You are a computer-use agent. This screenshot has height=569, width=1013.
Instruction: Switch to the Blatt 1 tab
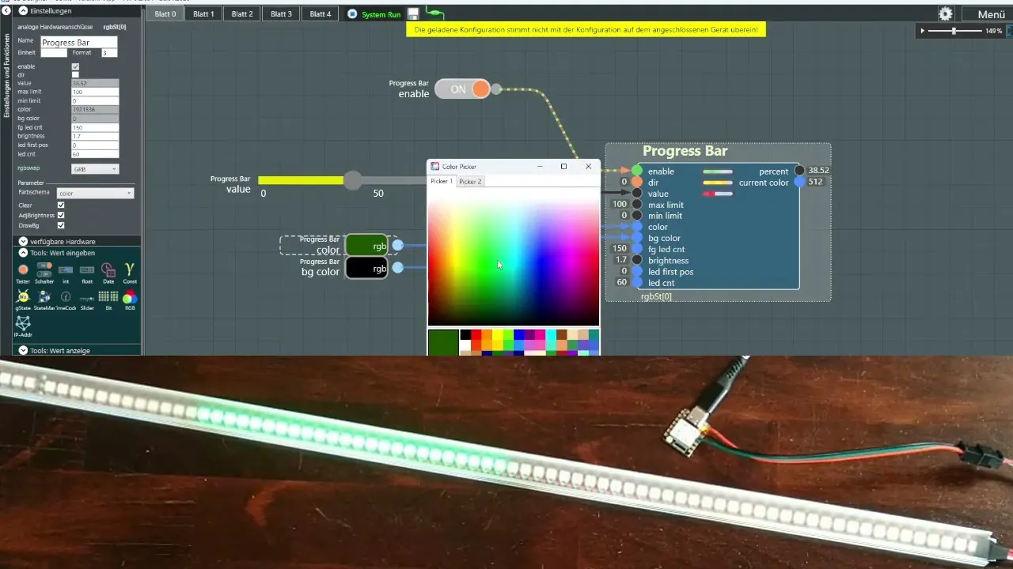[203, 14]
